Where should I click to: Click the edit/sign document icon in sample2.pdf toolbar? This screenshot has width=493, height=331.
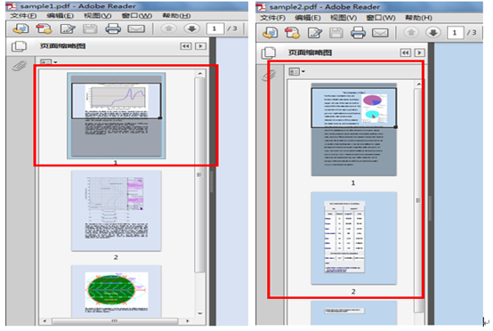[315, 33]
